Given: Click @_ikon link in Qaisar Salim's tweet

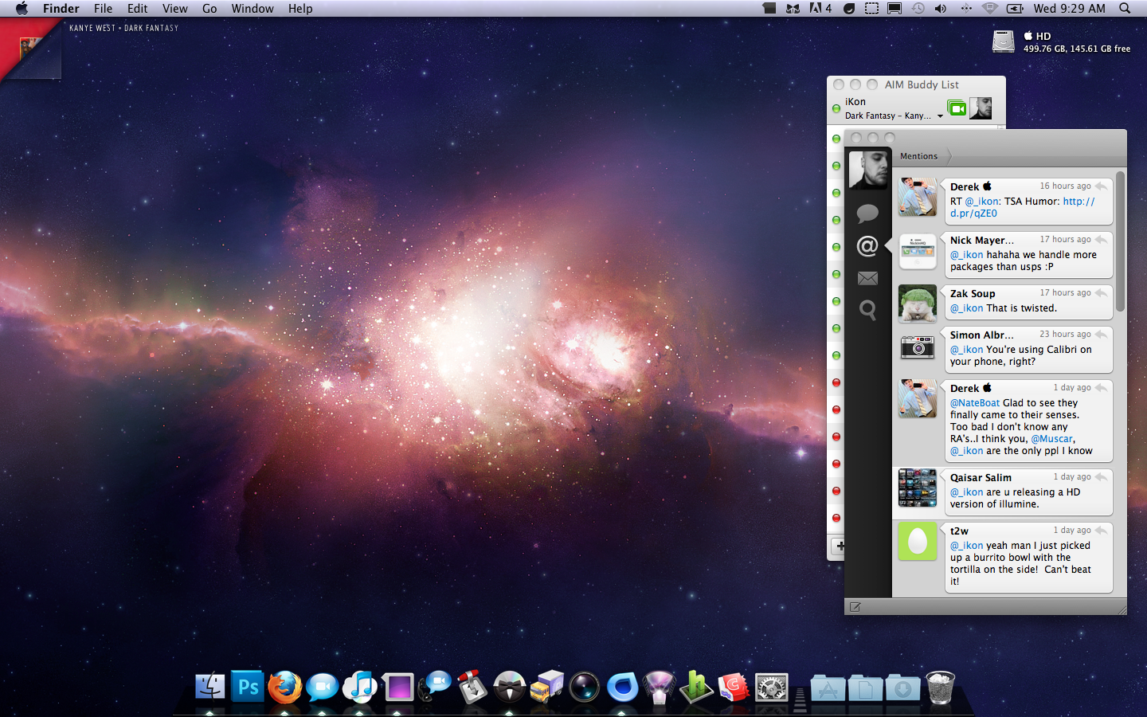Looking at the screenshot, I should (966, 492).
